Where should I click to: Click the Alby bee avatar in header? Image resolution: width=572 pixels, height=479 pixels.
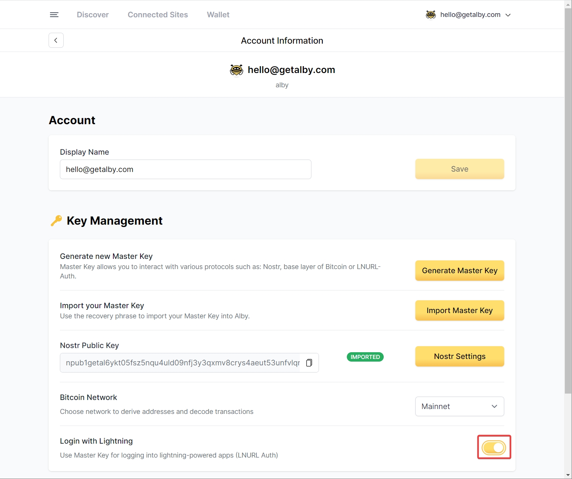tap(431, 15)
